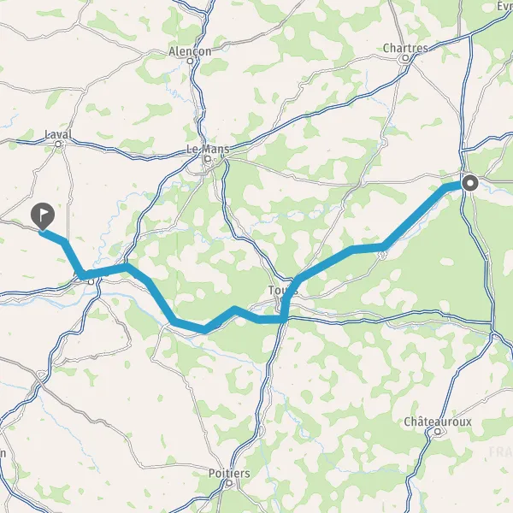Select the Chartres city dot
The height and width of the screenshot is (513, 513).
click(405, 58)
